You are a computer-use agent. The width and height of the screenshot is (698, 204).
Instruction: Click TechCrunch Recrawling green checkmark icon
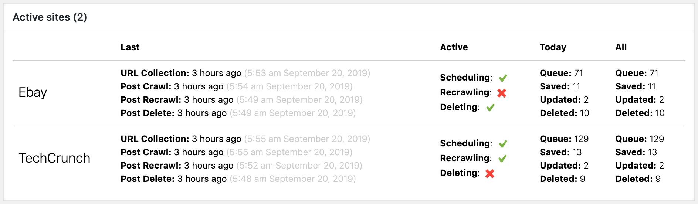[502, 159]
